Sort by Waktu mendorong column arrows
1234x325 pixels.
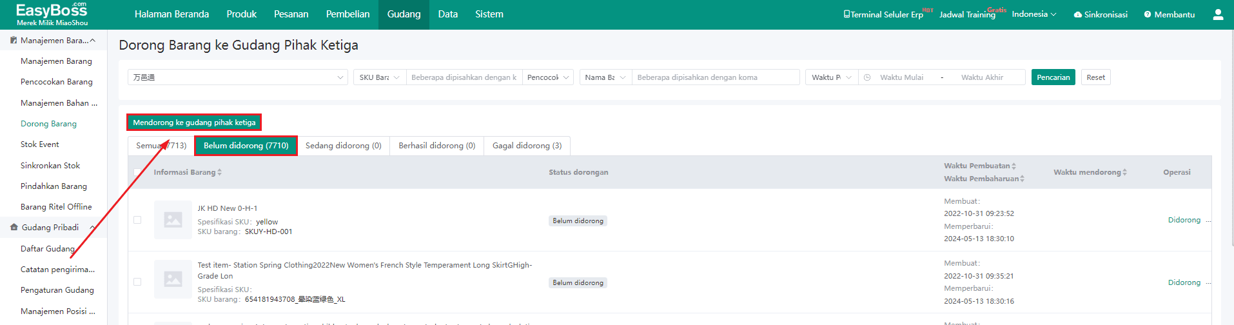1125,172
